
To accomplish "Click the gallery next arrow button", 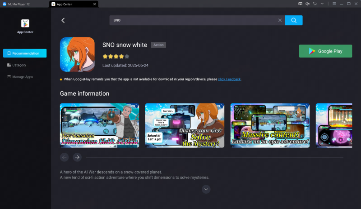I will point(77,157).
